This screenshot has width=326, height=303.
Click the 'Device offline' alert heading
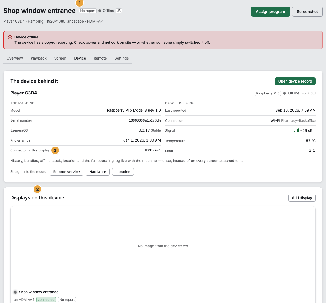click(x=26, y=37)
